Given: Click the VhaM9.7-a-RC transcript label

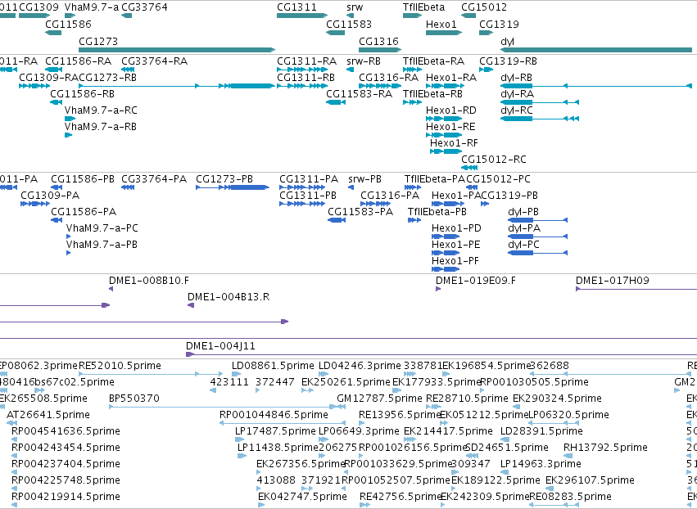Looking at the screenshot, I should coord(101,110).
